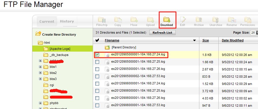Click the Create New Directory folder icon
This screenshot has height=109, width=258.
click(x=38, y=34)
